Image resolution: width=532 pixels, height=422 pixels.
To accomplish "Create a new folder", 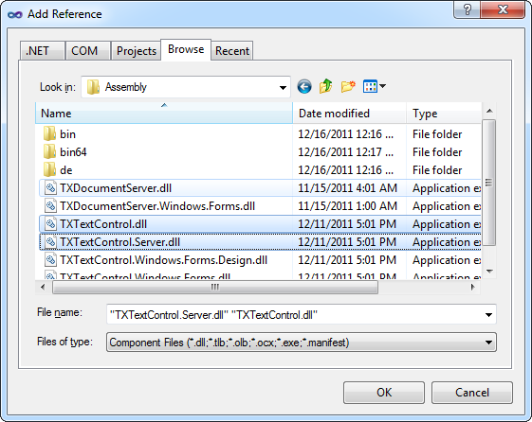I will pos(348,86).
